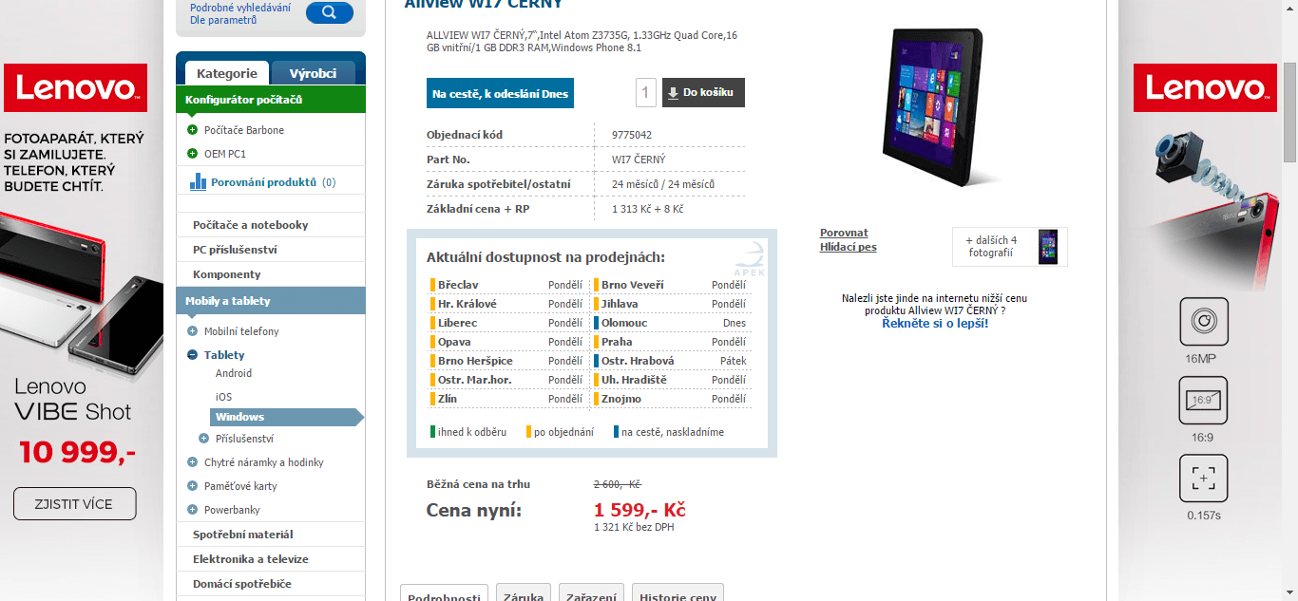Image resolution: width=1298 pixels, height=601 pixels.
Task: Expand Paměťové karty category
Action: pyautogui.click(x=193, y=486)
